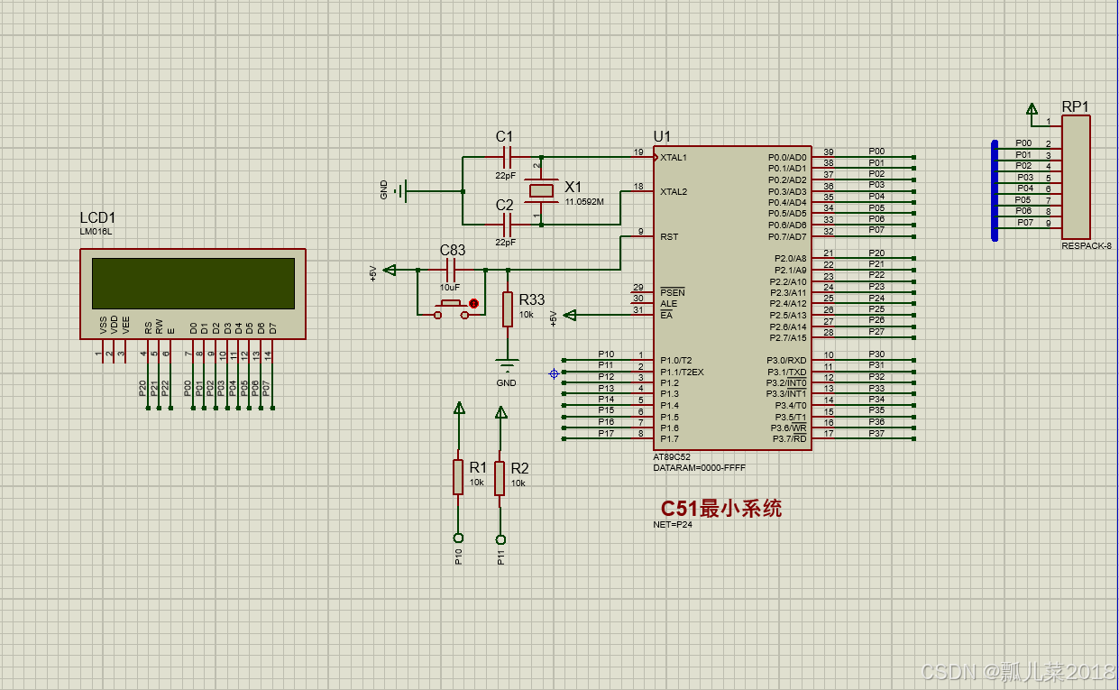
Task: Select resistor R2 10k
Action: point(501,478)
